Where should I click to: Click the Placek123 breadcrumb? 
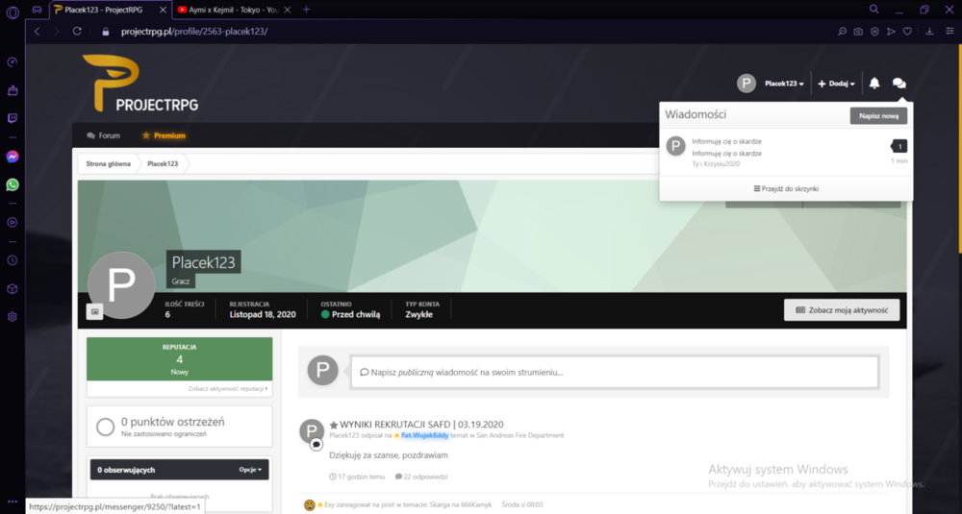[163, 164]
